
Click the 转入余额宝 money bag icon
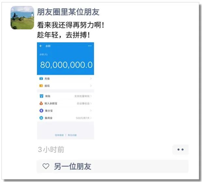coord(41,103)
